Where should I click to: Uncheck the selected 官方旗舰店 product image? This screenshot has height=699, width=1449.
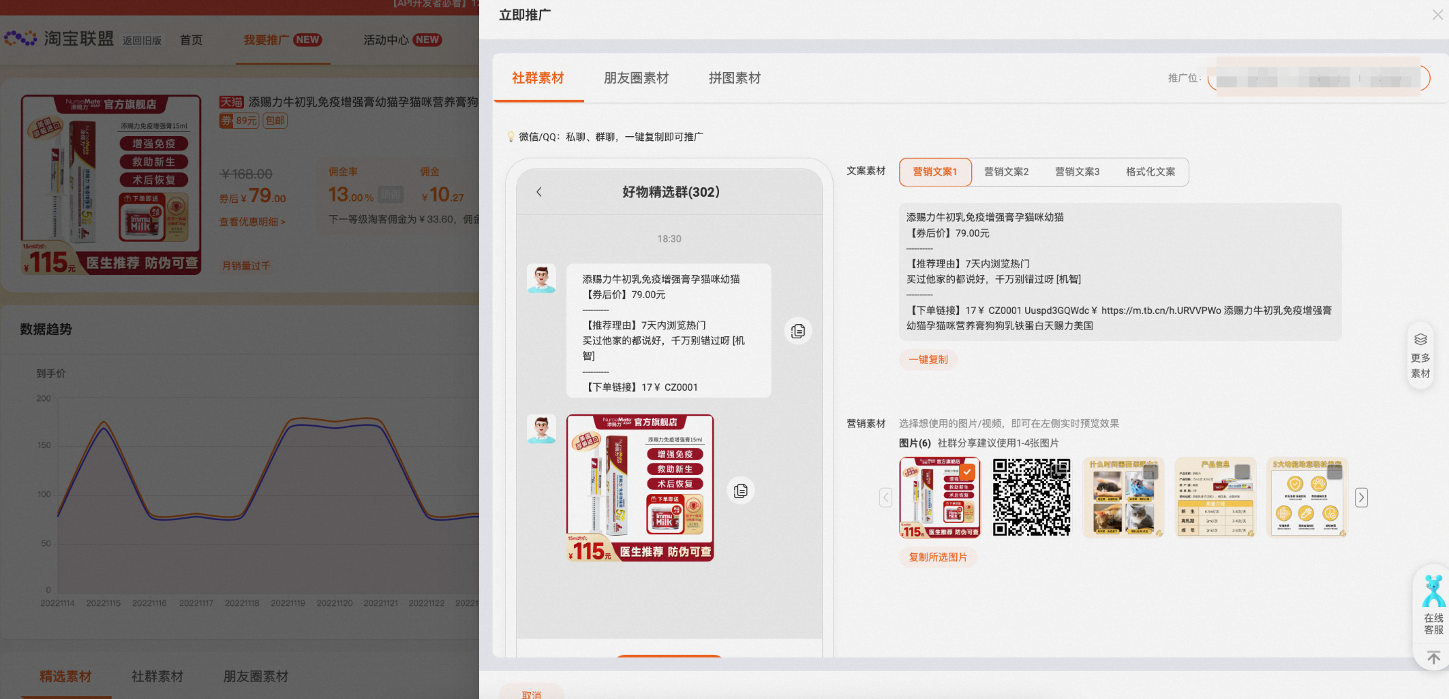968,471
